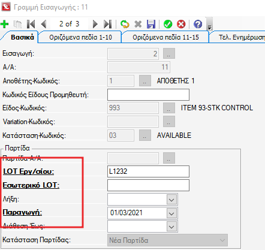Click the green plus add record icon
Viewport: 265px width, 250px height.
click(x=4, y=24)
